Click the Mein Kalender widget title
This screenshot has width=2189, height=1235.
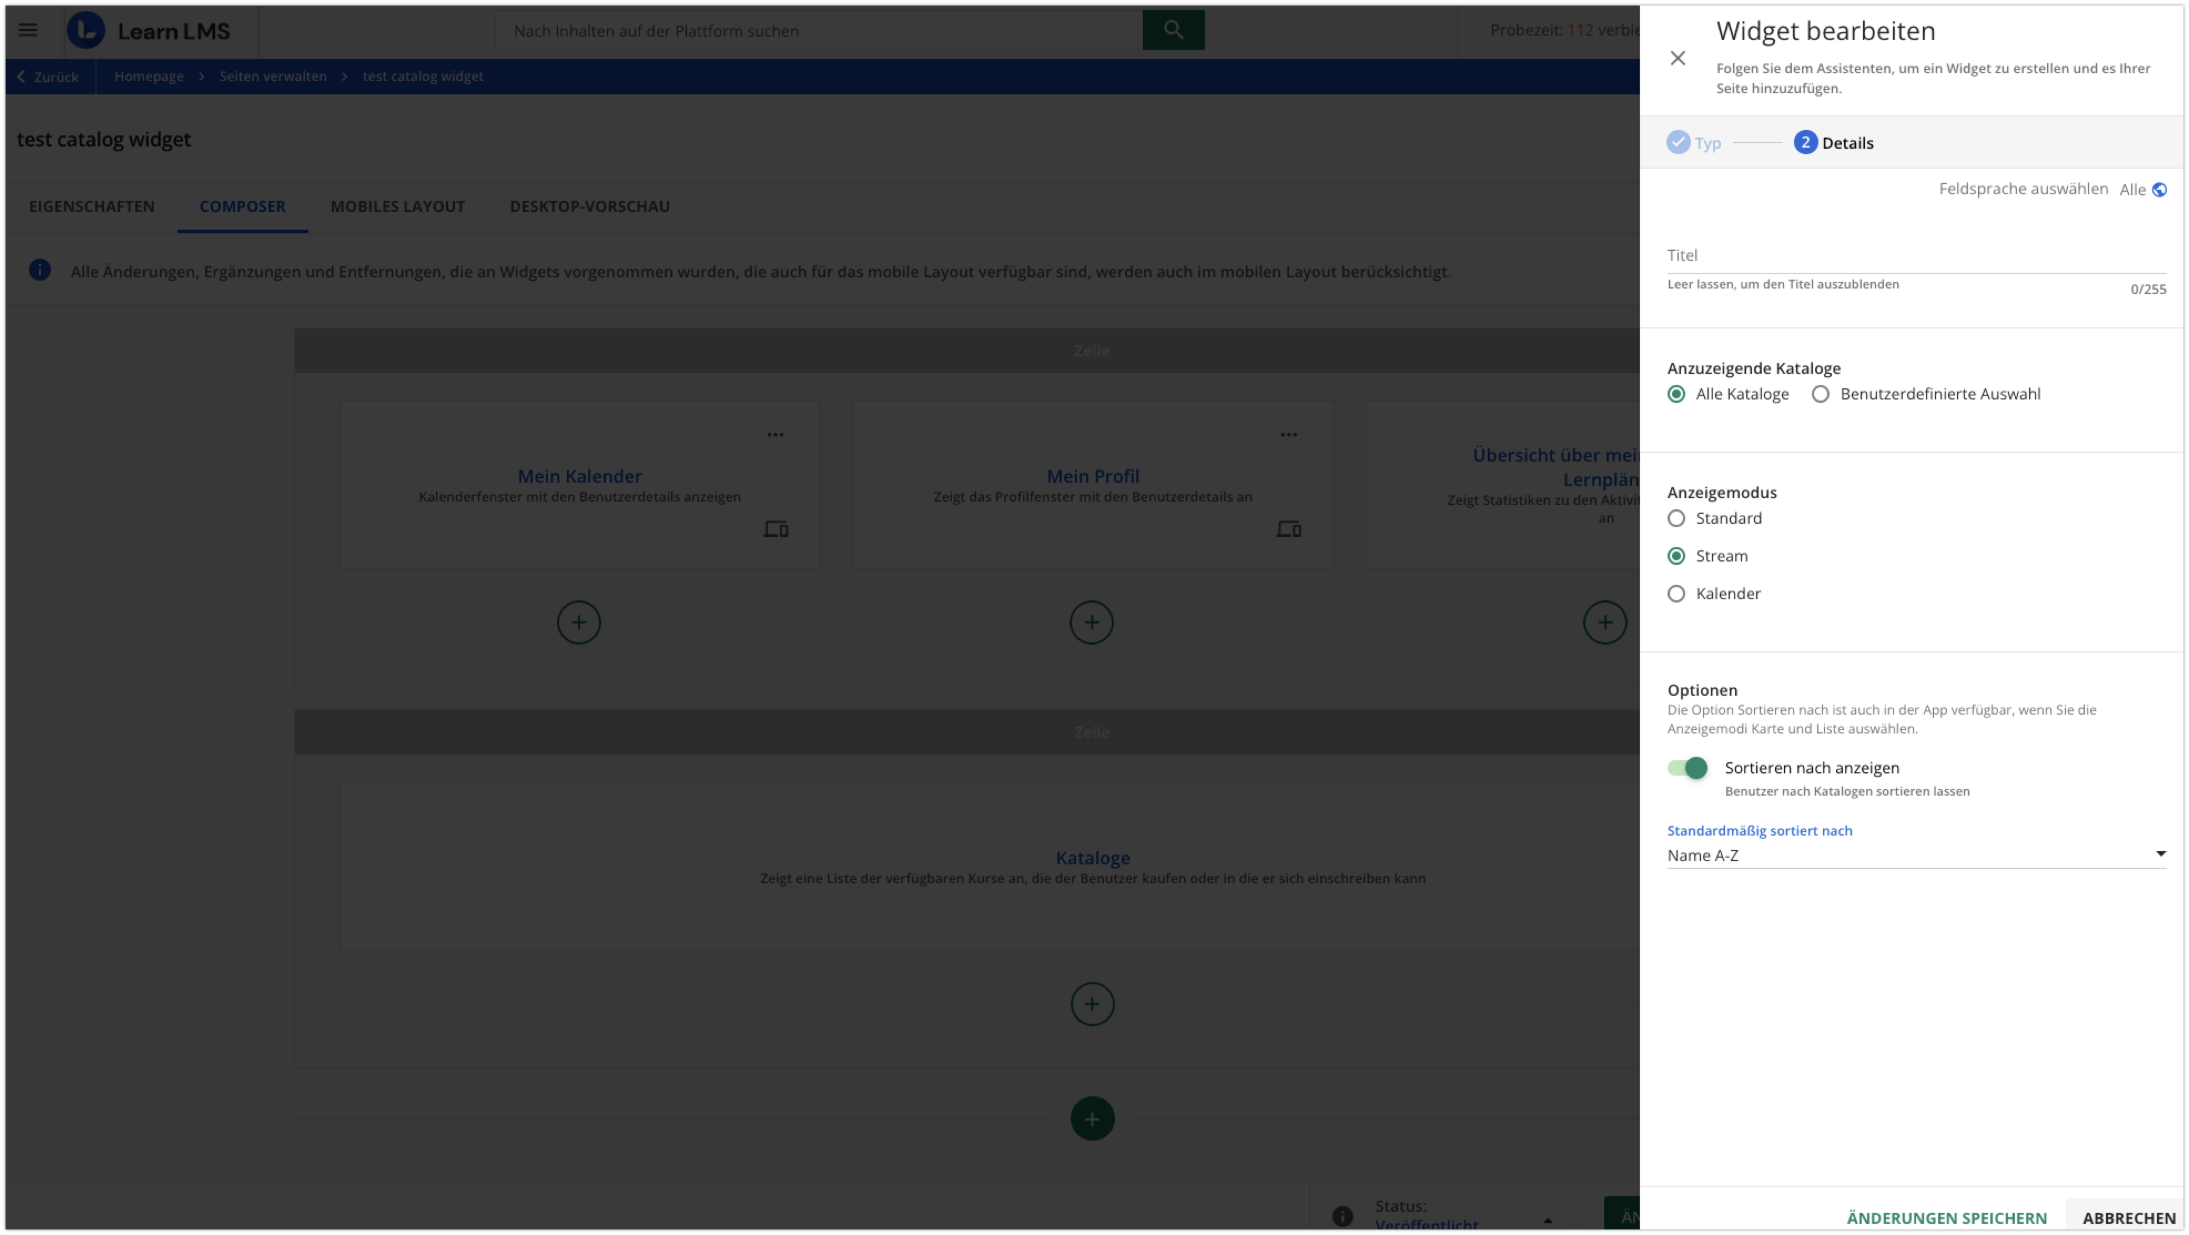(580, 476)
